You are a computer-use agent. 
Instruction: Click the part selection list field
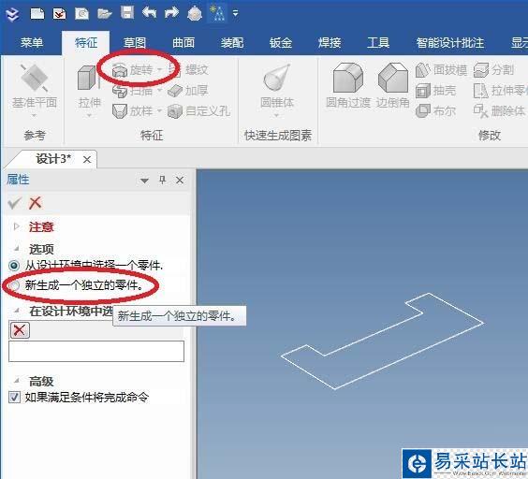(96, 351)
